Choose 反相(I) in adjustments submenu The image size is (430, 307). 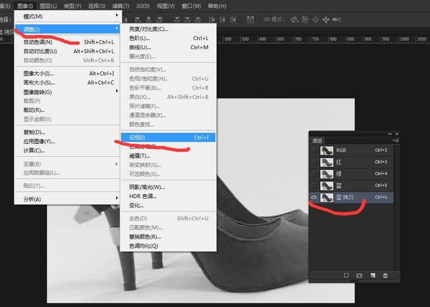(x=168, y=137)
